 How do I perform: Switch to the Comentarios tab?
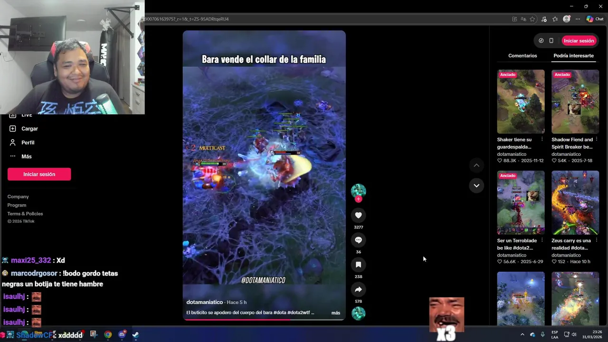(x=522, y=56)
